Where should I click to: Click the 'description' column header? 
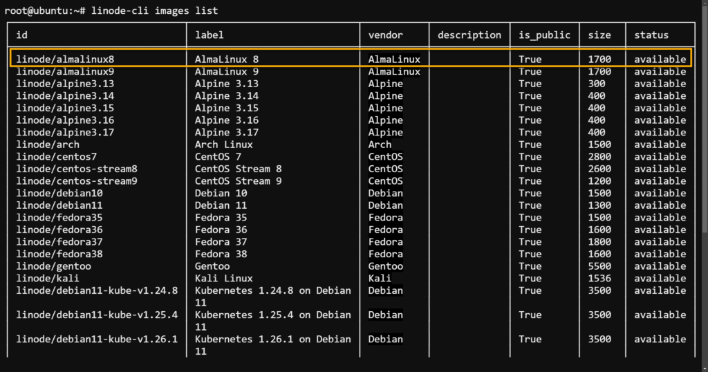pos(469,35)
